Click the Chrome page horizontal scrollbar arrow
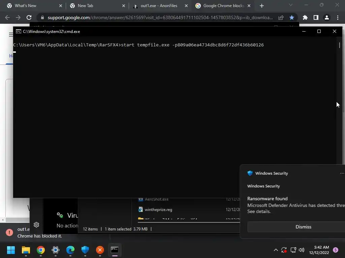345x258 pixels. tap(2, 220)
